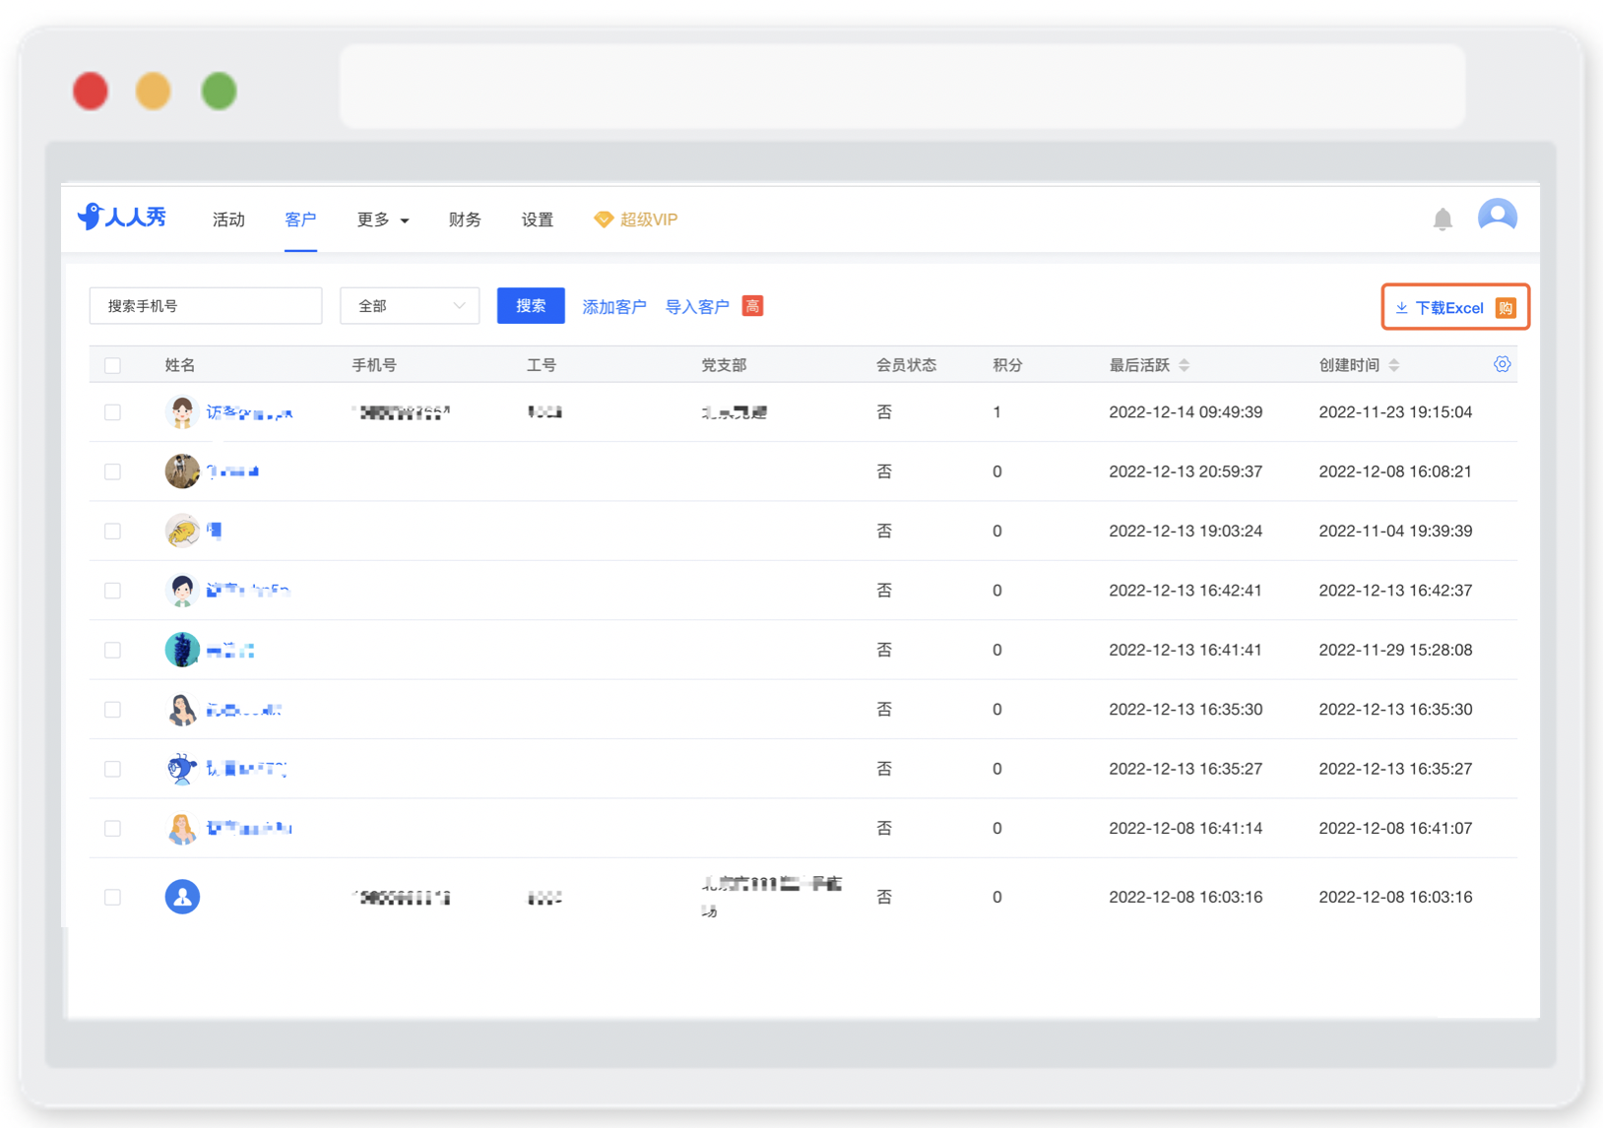This screenshot has width=1603, height=1128.
Task: Click the 导入客户 link
Action: 697,307
